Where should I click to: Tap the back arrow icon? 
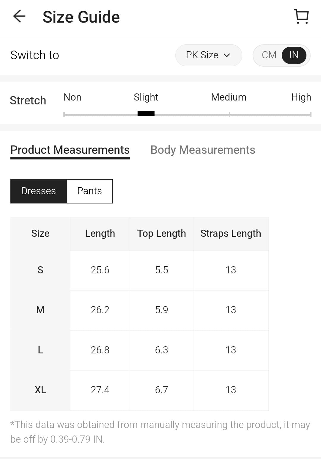[19, 16]
